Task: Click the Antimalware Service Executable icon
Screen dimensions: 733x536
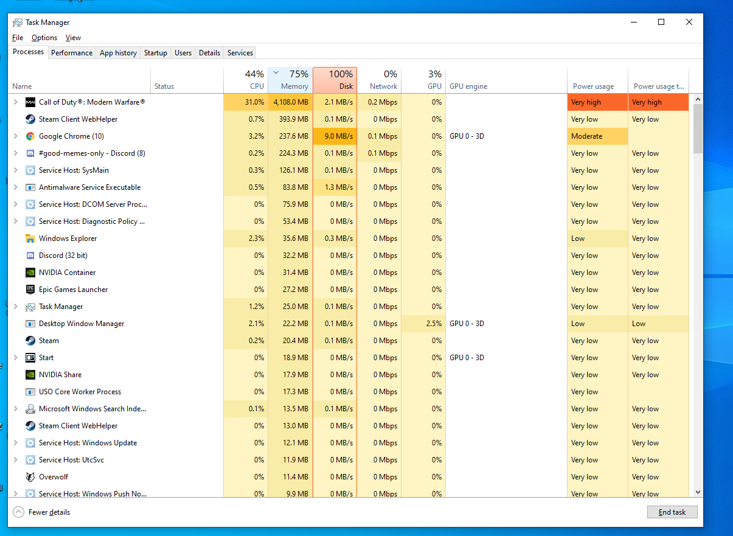Action: pyautogui.click(x=30, y=187)
